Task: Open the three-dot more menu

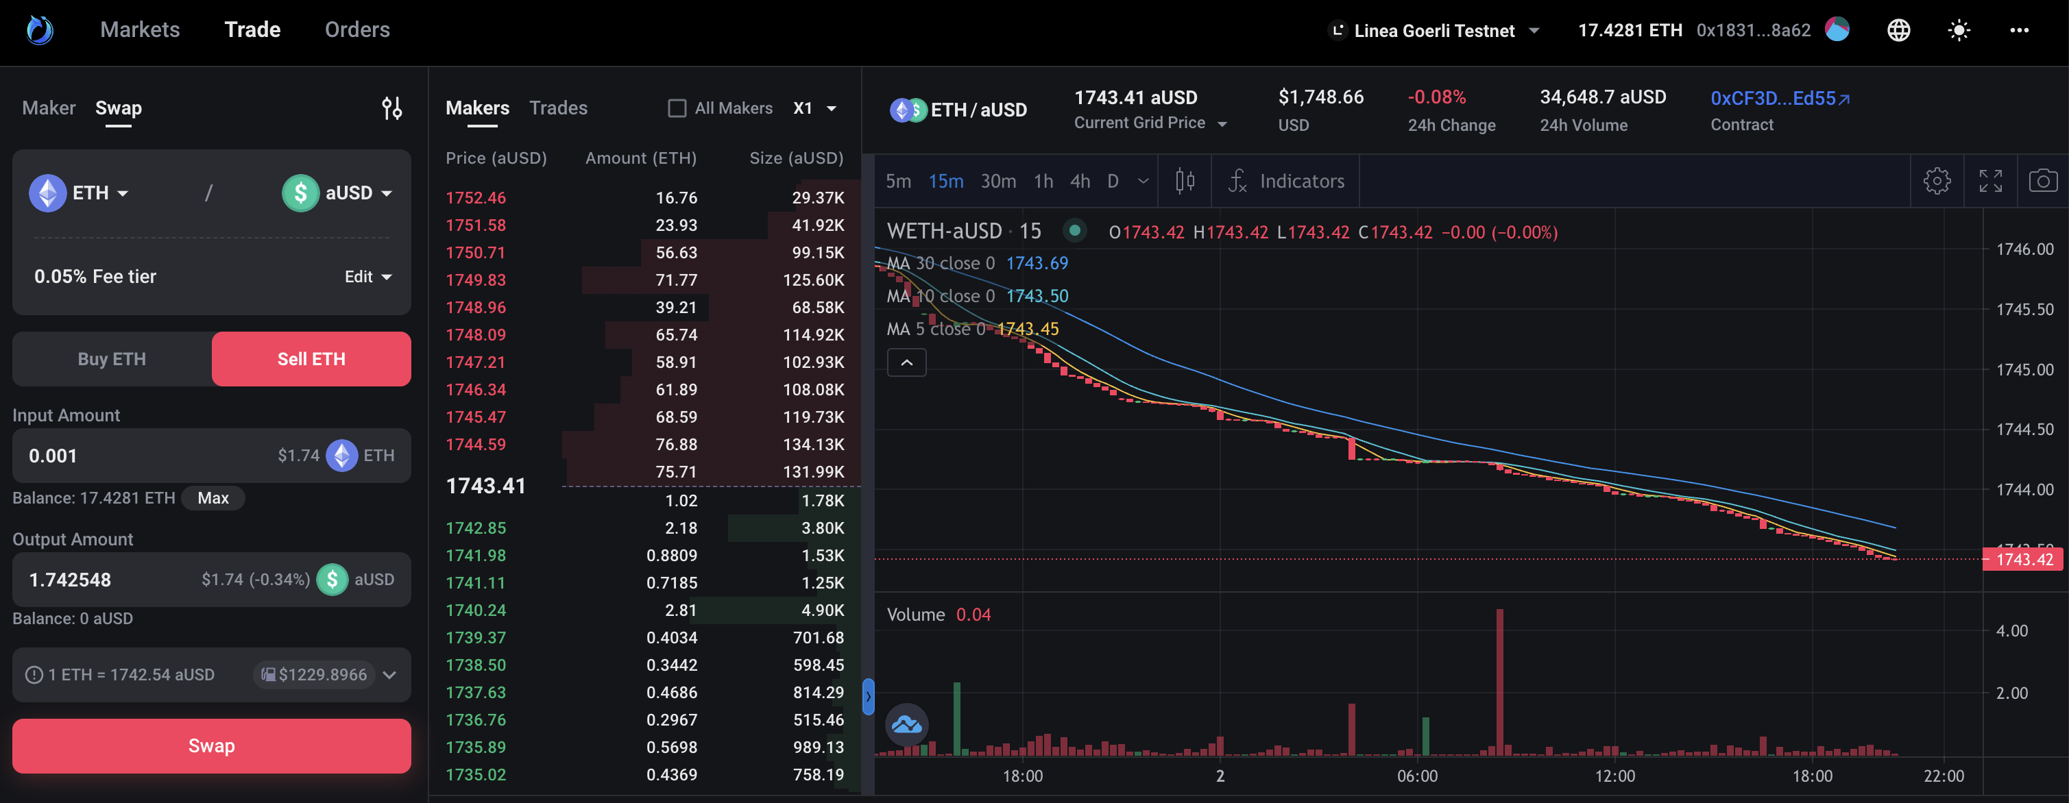Action: (x=2019, y=31)
